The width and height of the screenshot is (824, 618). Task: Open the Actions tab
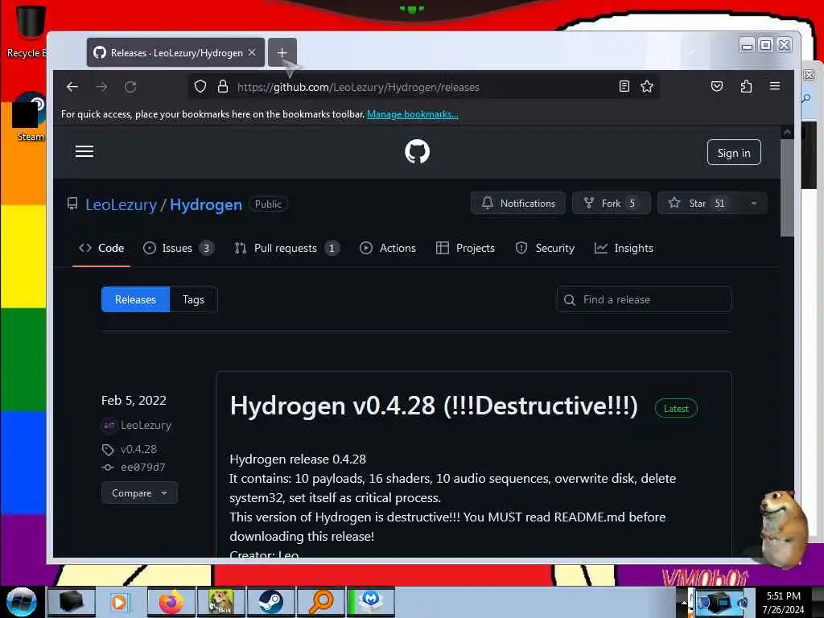[388, 248]
